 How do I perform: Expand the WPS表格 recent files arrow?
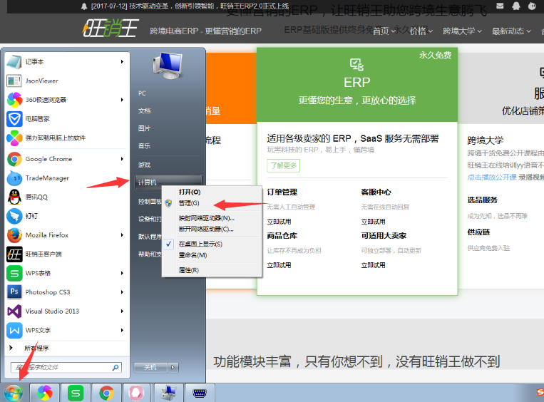(x=122, y=273)
